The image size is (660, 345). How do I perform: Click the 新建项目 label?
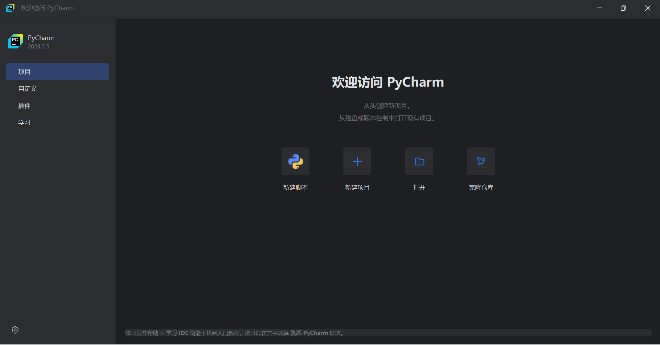coord(357,187)
